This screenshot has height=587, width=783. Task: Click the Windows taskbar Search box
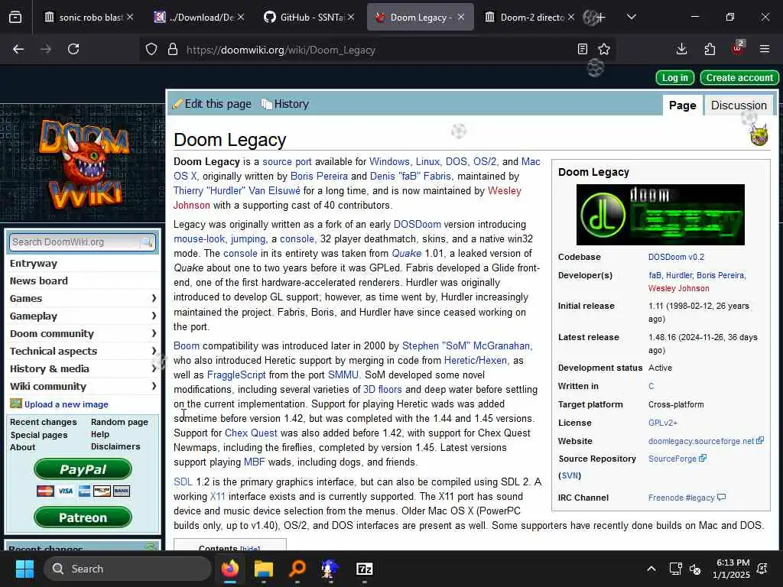128,569
